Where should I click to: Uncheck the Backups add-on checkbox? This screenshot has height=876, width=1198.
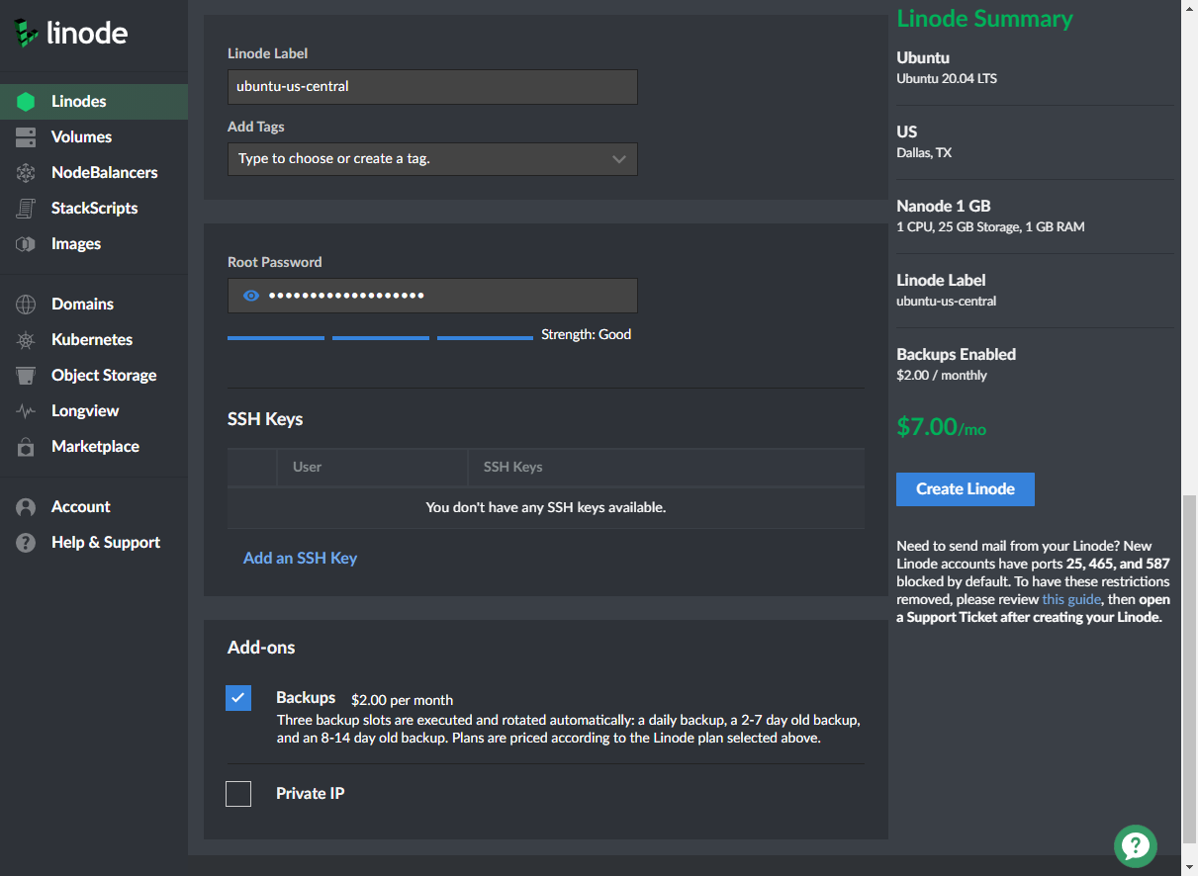tap(238, 698)
